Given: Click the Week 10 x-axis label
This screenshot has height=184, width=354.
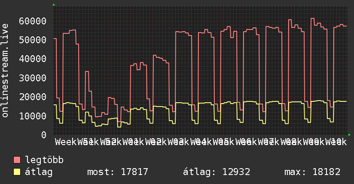Looking at the screenshot, I should click(336, 142).
